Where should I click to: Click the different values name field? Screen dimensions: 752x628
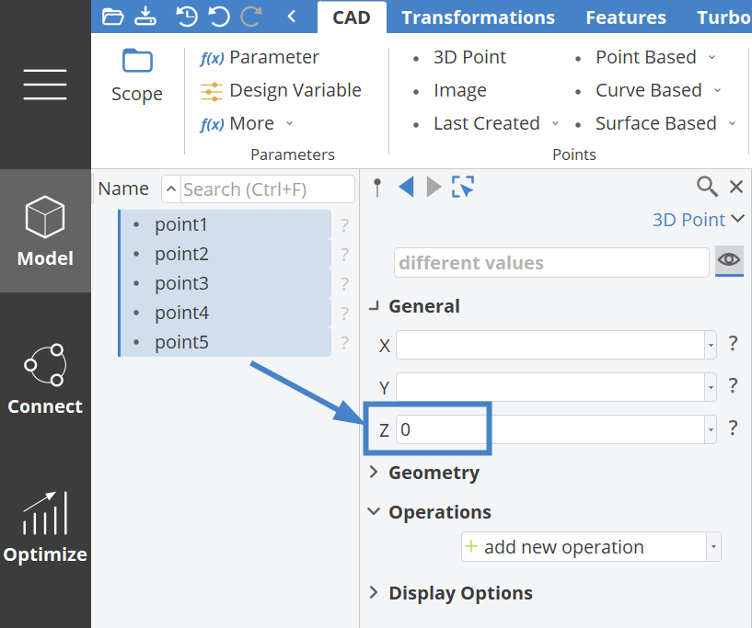tap(551, 262)
